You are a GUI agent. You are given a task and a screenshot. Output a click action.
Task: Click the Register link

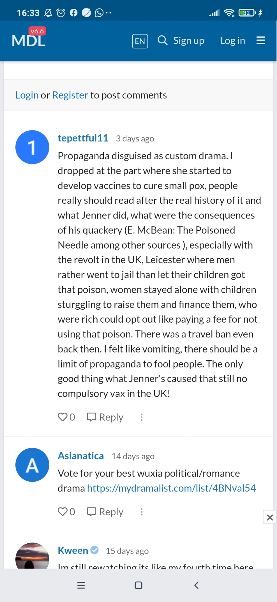tap(70, 95)
